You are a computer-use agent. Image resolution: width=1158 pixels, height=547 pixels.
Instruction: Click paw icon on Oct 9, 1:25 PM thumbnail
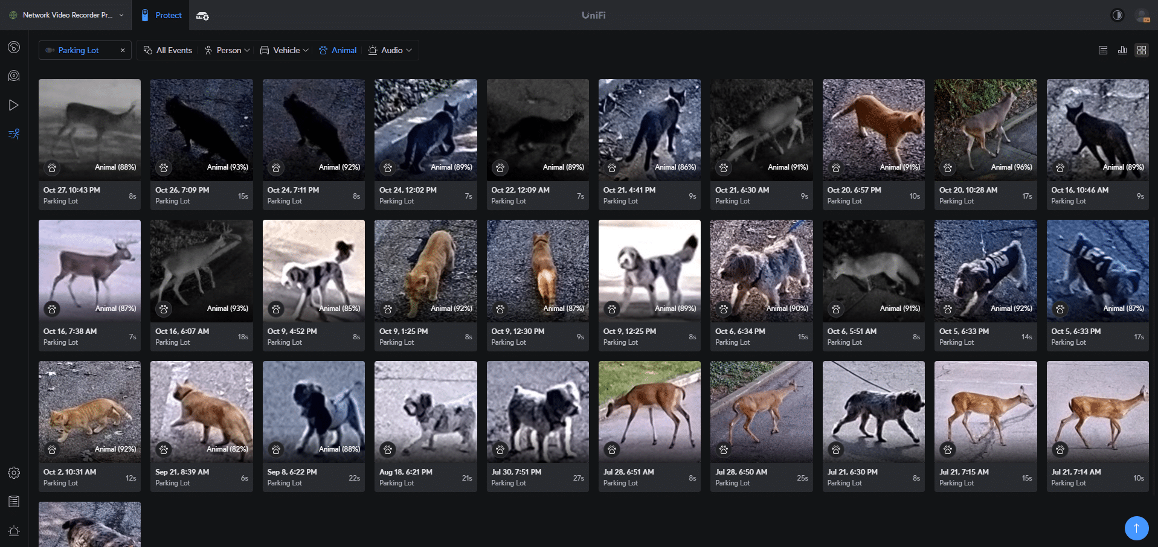(x=388, y=309)
